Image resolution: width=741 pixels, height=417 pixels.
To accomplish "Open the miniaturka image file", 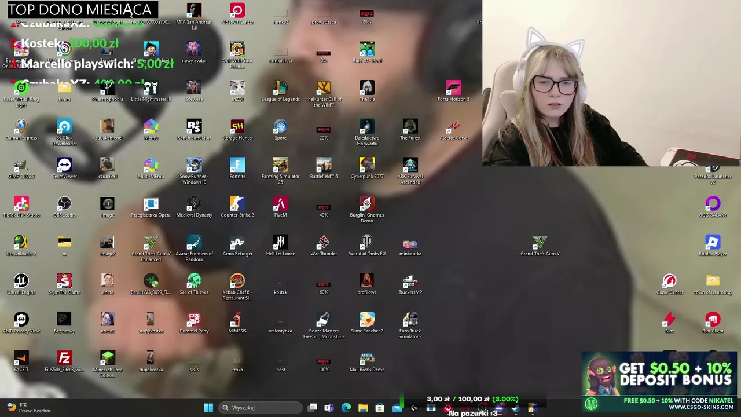I will point(410,246).
